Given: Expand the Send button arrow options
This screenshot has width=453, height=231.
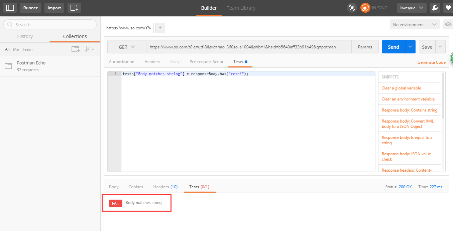Looking at the screenshot, I should pyautogui.click(x=410, y=47).
